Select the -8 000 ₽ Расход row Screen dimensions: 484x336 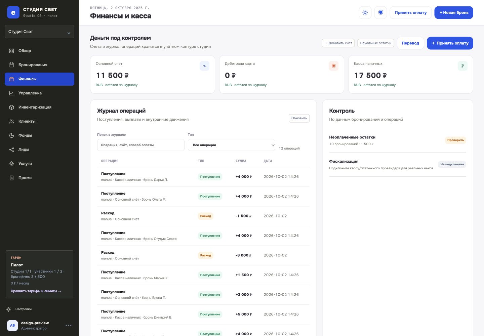203,255
